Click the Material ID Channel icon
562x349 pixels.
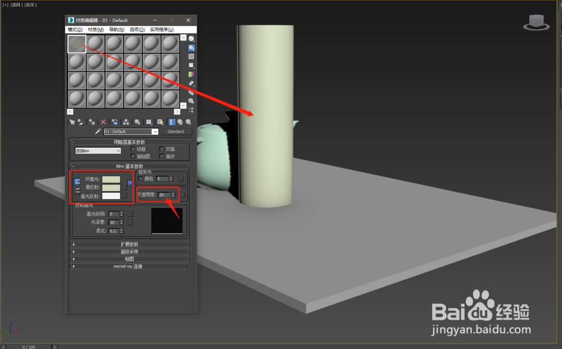148,121
